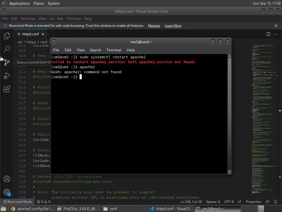Click the feedback icon in status bar
The image size is (282, 212).
tap(268, 202)
